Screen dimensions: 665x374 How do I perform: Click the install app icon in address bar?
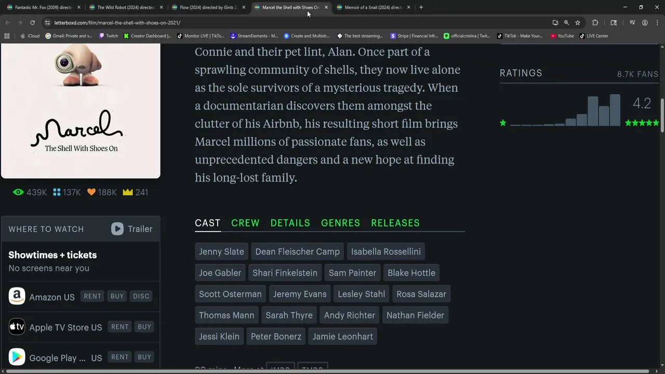pyautogui.click(x=555, y=23)
